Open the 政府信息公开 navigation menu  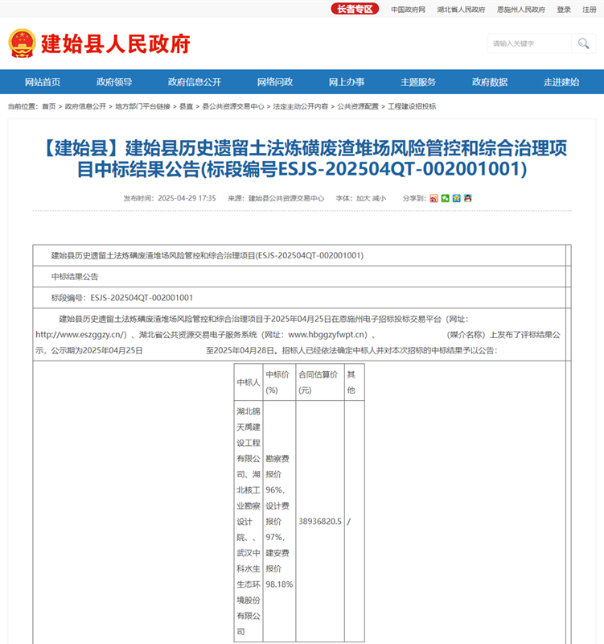195,82
